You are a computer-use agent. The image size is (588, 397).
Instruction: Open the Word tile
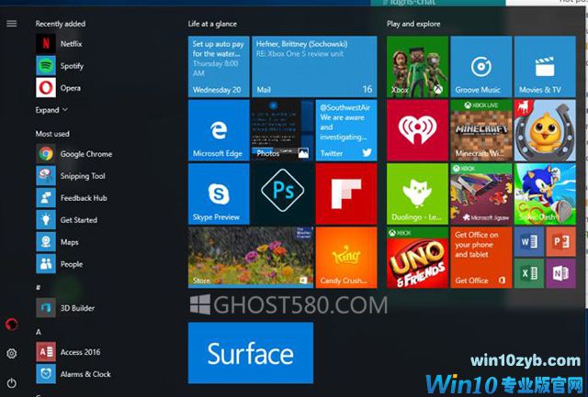coord(529,242)
